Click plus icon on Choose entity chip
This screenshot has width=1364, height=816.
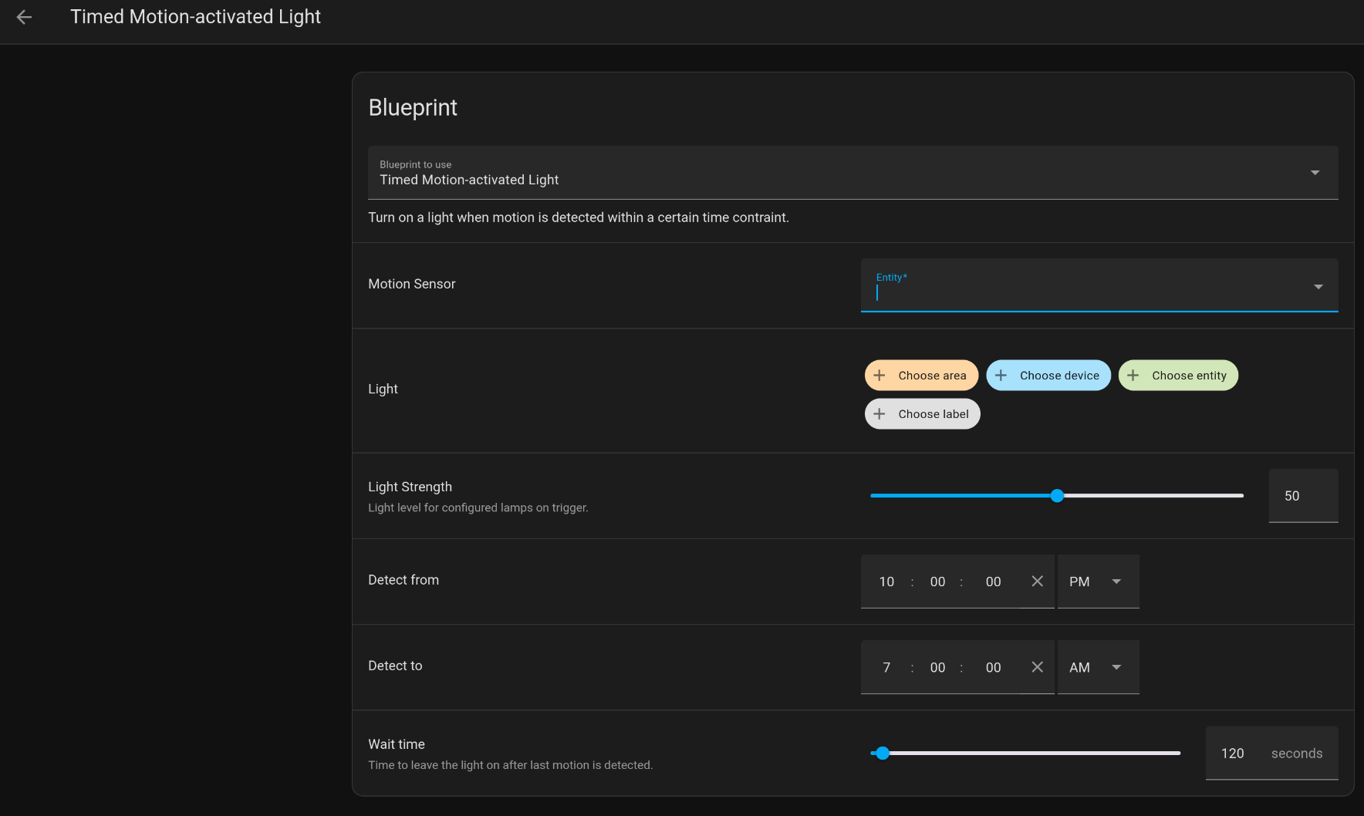(x=1133, y=376)
